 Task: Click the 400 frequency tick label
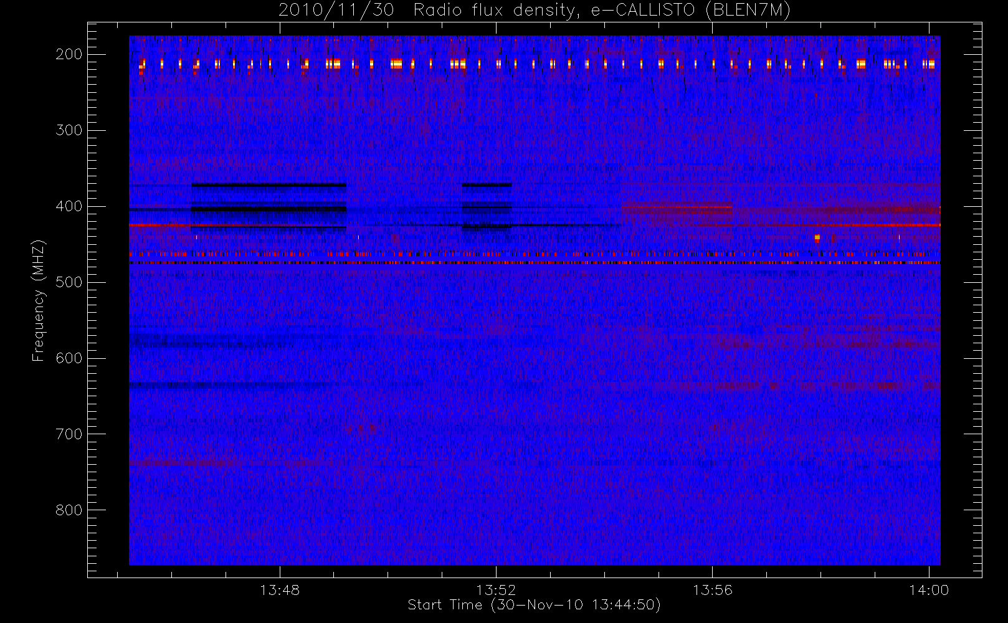tap(69, 206)
